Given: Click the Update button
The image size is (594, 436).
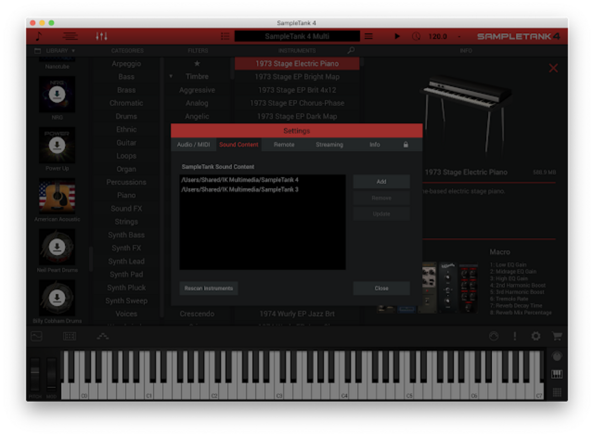Looking at the screenshot, I should tap(381, 214).
